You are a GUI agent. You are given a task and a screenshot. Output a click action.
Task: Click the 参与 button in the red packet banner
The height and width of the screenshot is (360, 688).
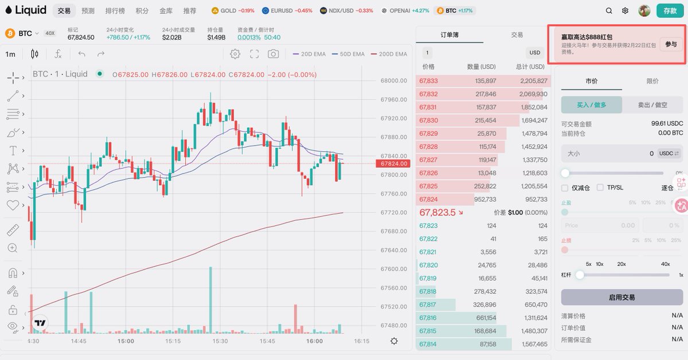(671, 44)
